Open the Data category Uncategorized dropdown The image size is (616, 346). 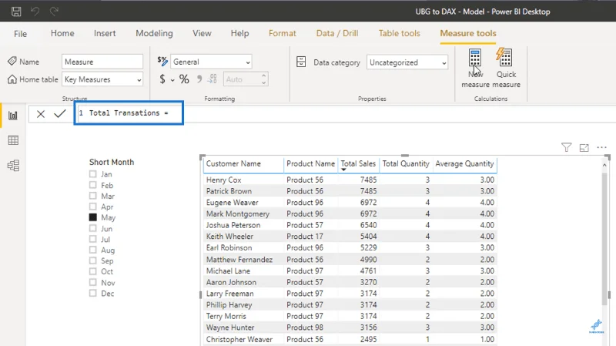pyautogui.click(x=407, y=62)
